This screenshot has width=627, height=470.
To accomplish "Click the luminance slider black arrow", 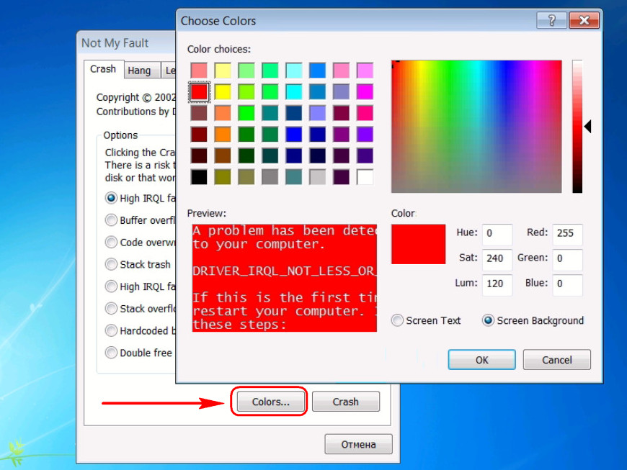I will click(587, 127).
